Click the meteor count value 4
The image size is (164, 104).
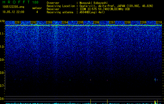[37, 12]
